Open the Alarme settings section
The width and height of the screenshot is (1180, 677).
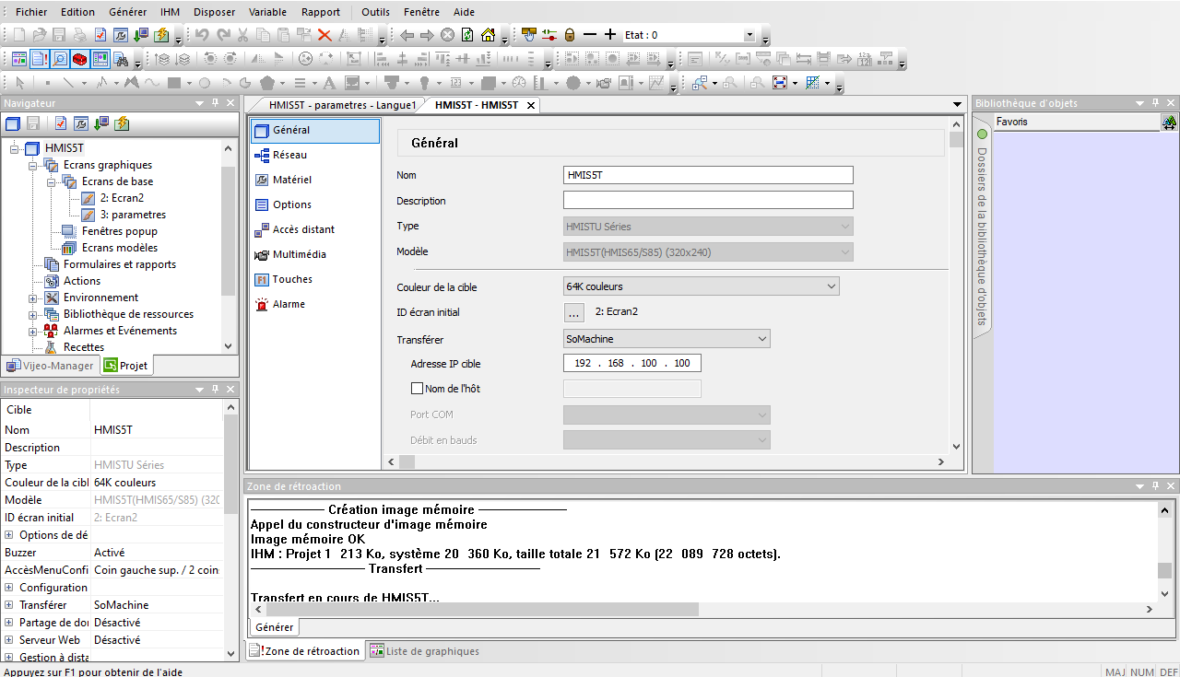(288, 304)
